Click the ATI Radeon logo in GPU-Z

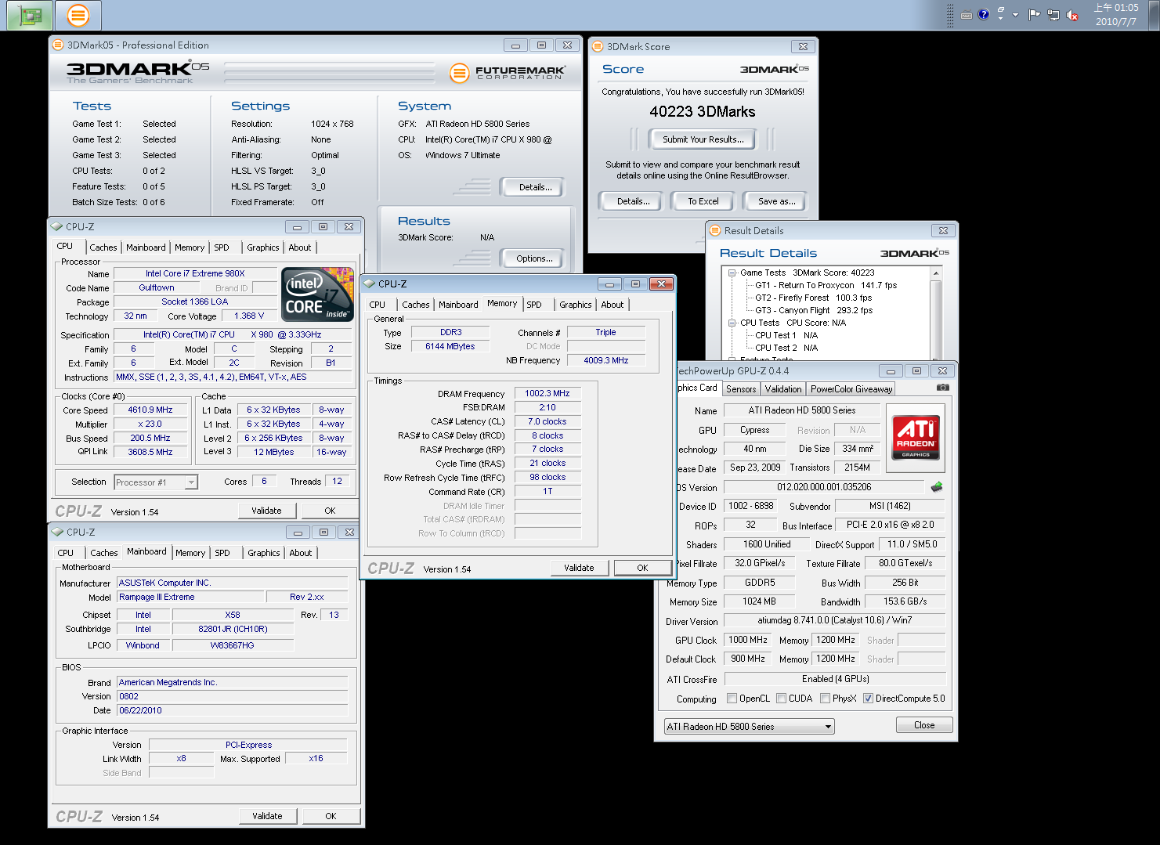pos(916,439)
